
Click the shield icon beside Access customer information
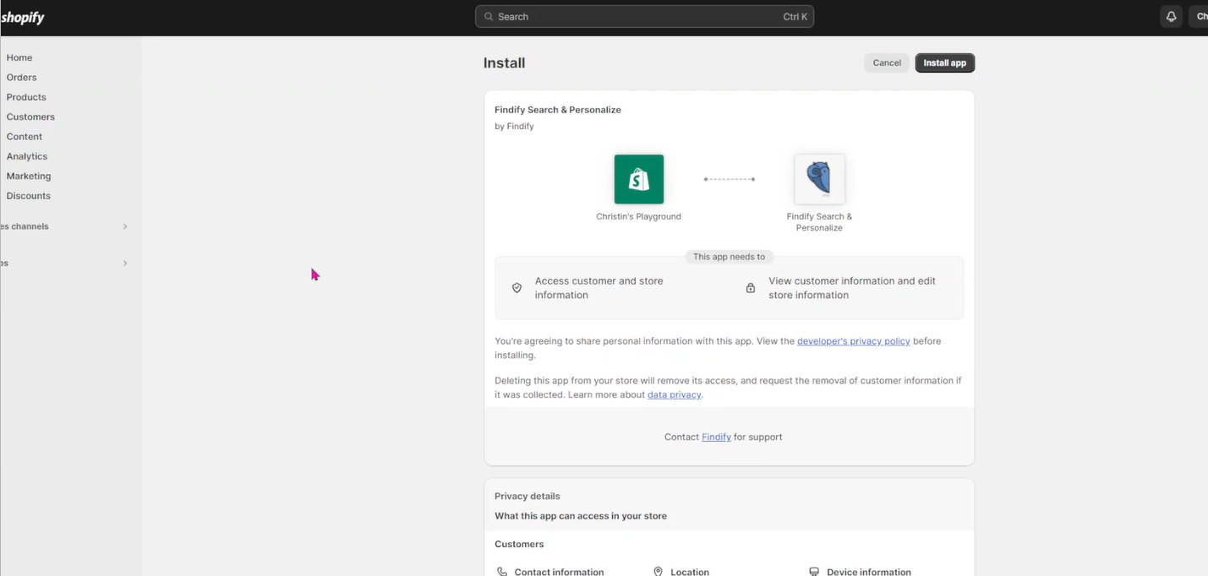coord(517,288)
